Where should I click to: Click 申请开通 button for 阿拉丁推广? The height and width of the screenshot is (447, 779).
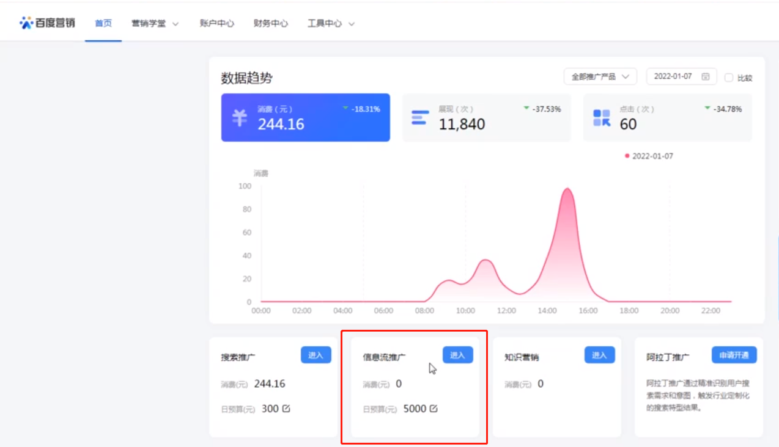[x=734, y=355]
